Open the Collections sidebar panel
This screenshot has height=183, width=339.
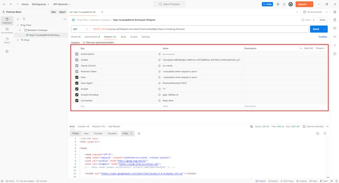(x=7, y=21)
